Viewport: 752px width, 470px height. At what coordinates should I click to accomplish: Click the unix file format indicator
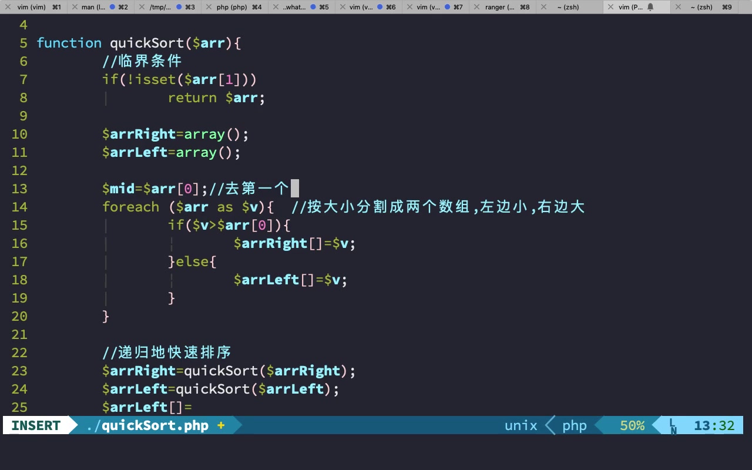point(521,425)
